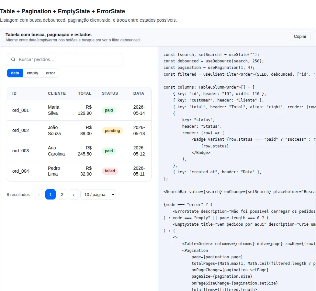
Task: Click the paid badge for ord_003
Action: tap(109, 151)
